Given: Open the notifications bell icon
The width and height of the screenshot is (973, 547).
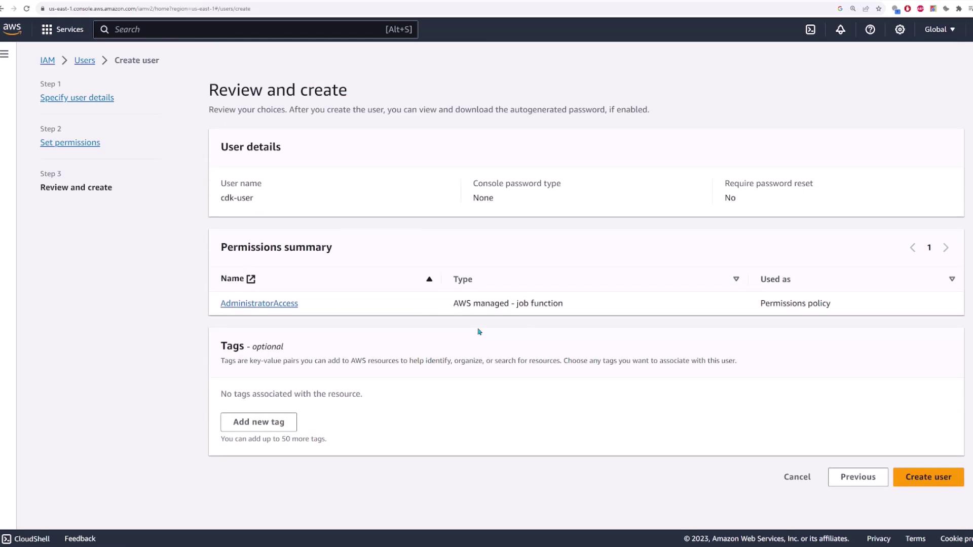Looking at the screenshot, I should [x=840, y=29].
